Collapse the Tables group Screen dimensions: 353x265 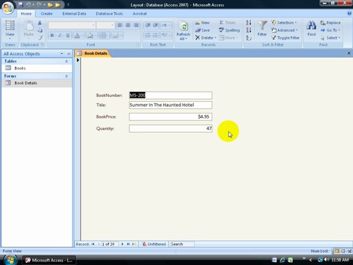(x=67, y=61)
